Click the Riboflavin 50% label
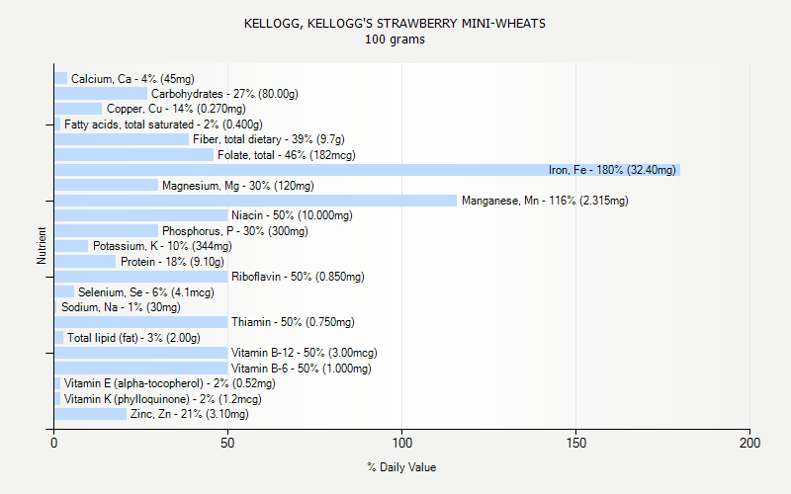Screen dimensions: 791x494 tap(298, 277)
